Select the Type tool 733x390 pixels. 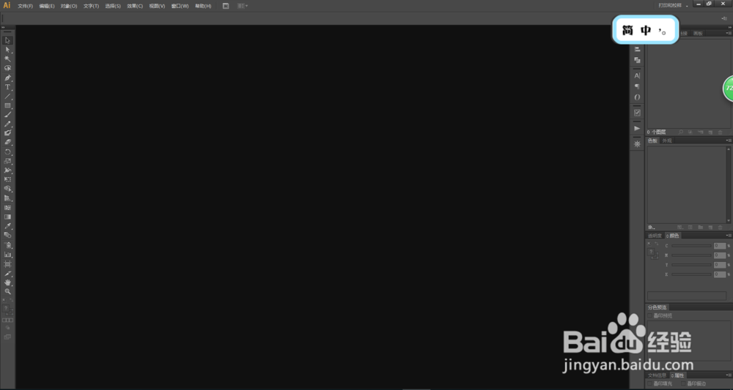click(7, 87)
